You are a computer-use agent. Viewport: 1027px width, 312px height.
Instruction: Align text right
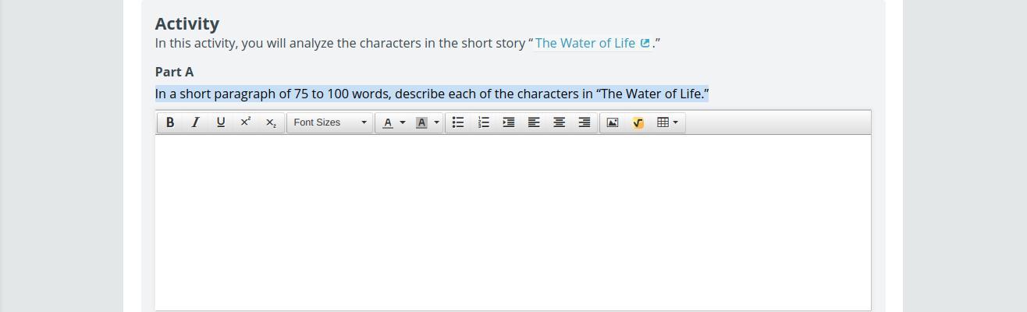(584, 122)
